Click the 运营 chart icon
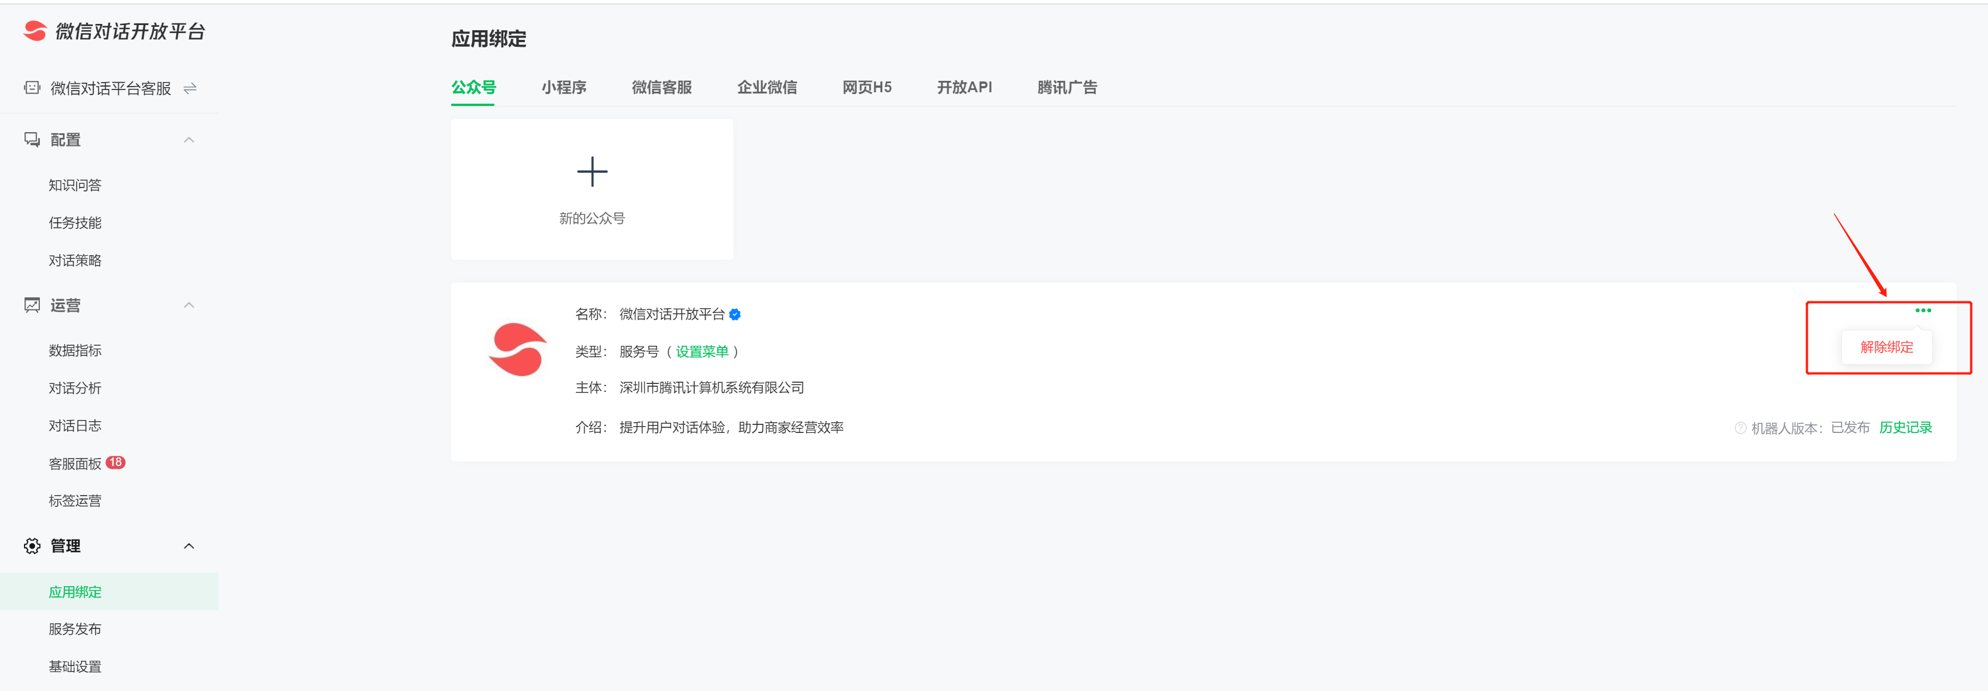Image resolution: width=1988 pixels, height=691 pixels. click(33, 305)
